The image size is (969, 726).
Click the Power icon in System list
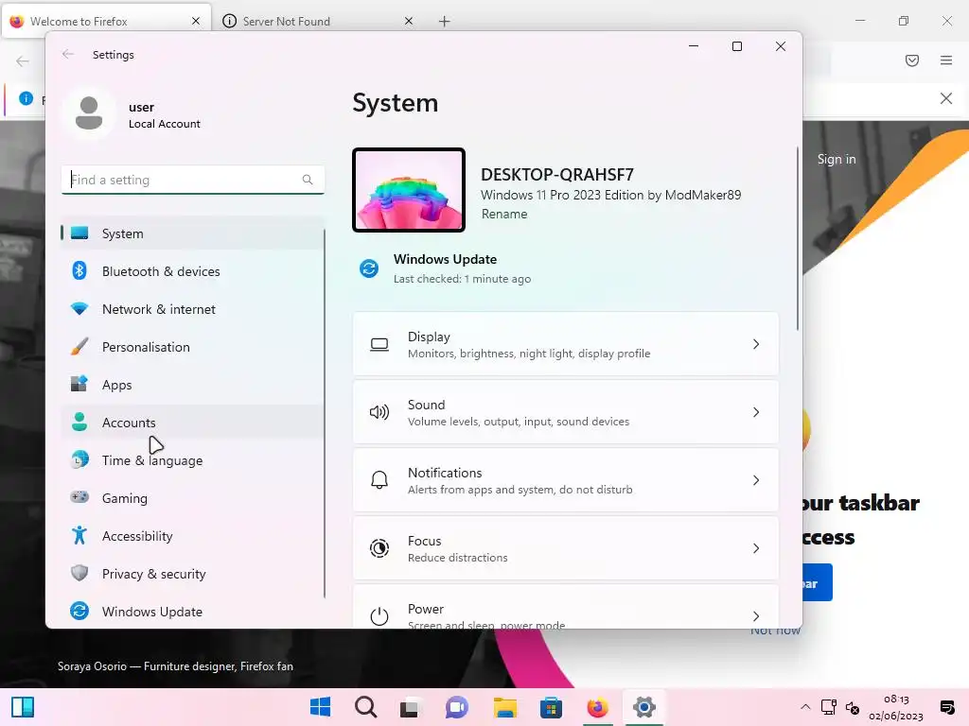pos(379,616)
